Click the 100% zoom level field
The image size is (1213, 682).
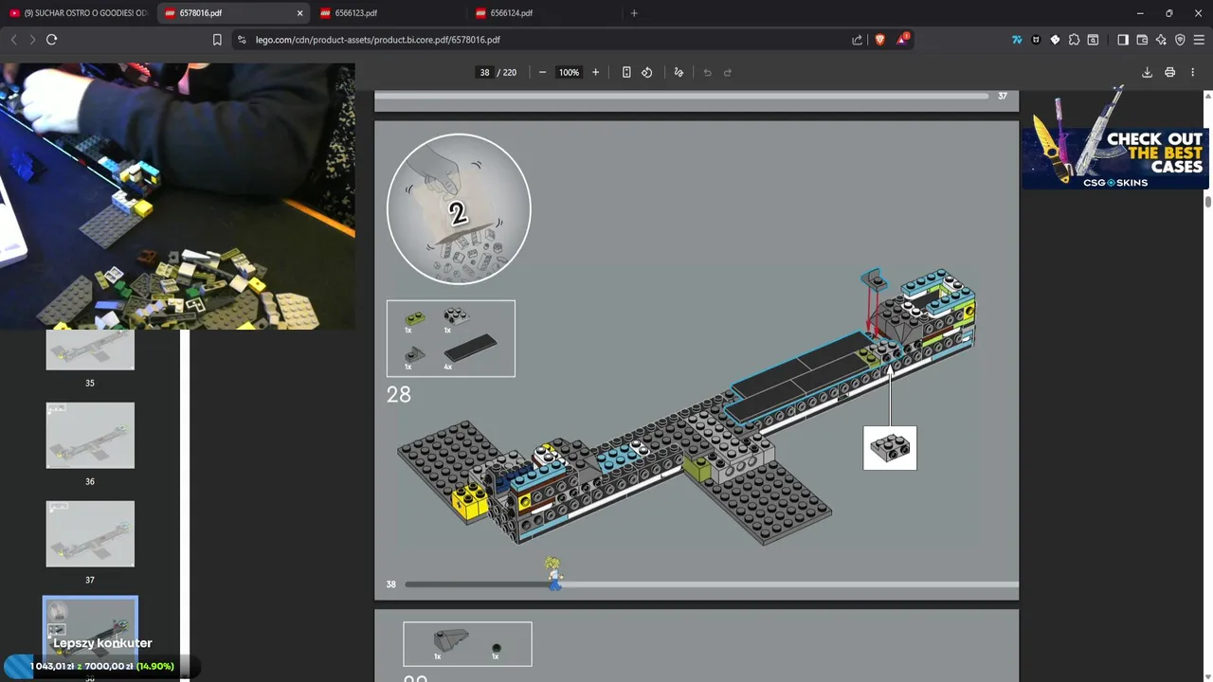(569, 72)
